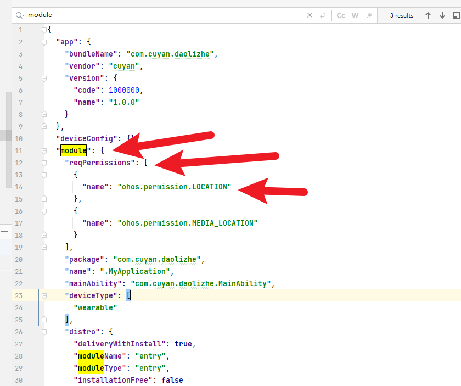Click line number 11 in the gutter
The image size is (461, 386).
[x=19, y=150]
